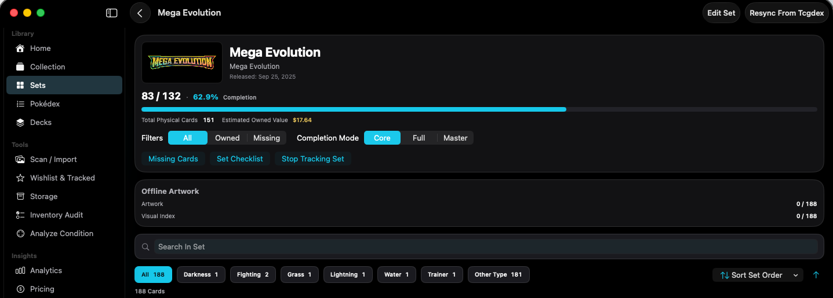Open the Set Checklist
Image resolution: width=833 pixels, height=298 pixels.
(240, 159)
